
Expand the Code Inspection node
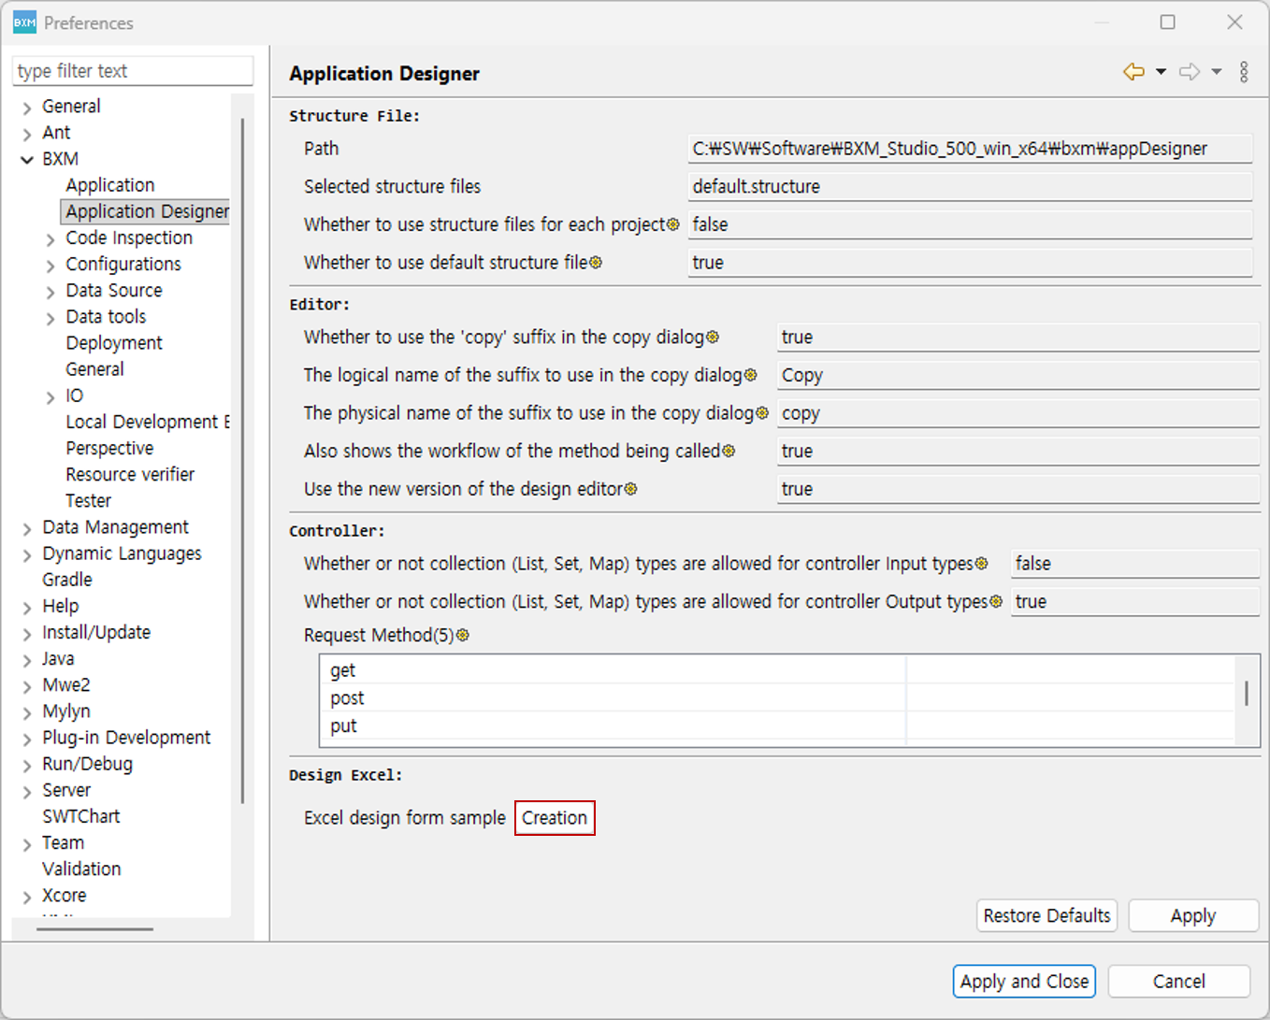[x=51, y=239]
